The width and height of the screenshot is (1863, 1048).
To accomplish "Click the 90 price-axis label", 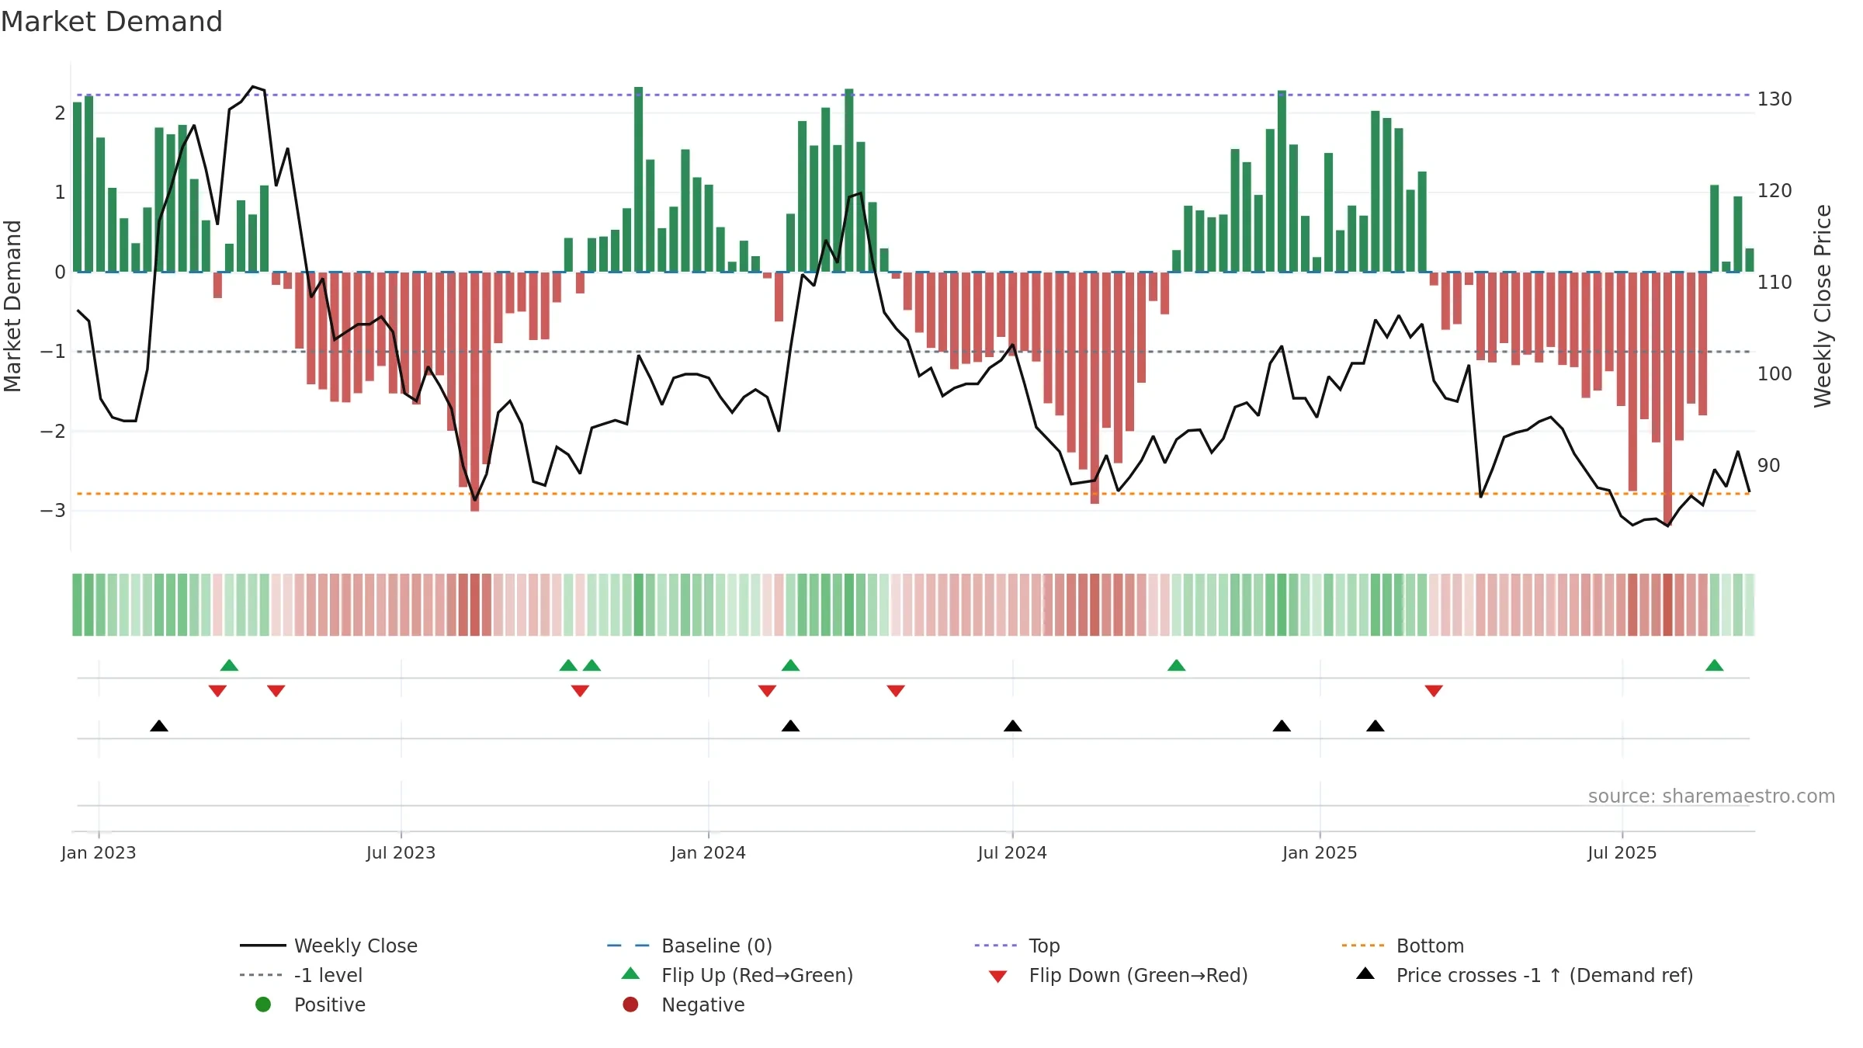I will [1769, 466].
